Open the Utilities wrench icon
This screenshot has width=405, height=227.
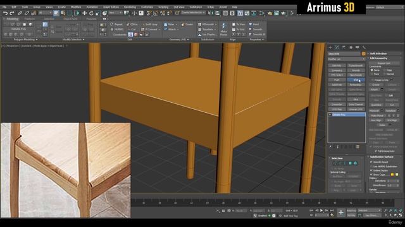click(364, 48)
